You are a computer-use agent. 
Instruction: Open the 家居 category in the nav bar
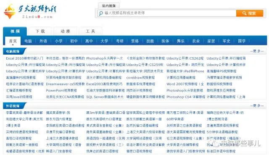pos(211,41)
